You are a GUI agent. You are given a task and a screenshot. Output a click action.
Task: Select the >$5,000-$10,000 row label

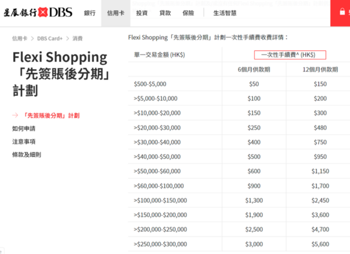pos(156,99)
